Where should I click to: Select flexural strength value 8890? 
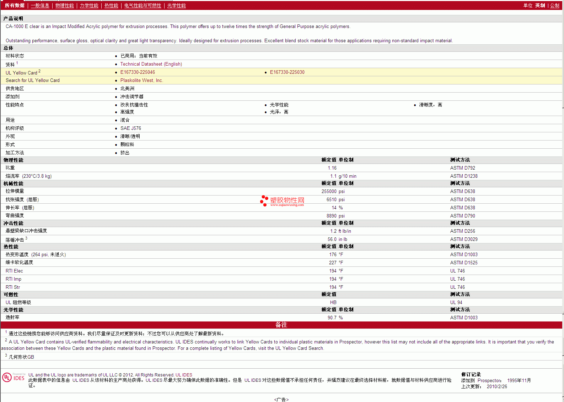click(332, 216)
